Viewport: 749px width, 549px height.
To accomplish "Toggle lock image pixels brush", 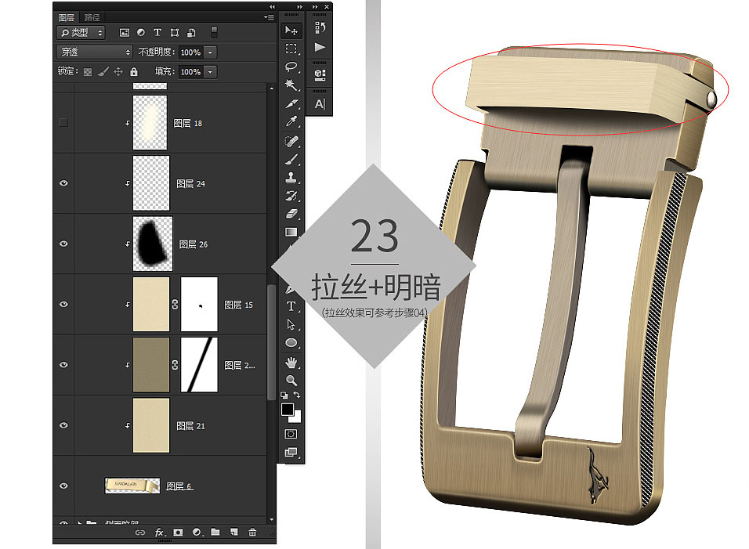I will tap(103, 71).
